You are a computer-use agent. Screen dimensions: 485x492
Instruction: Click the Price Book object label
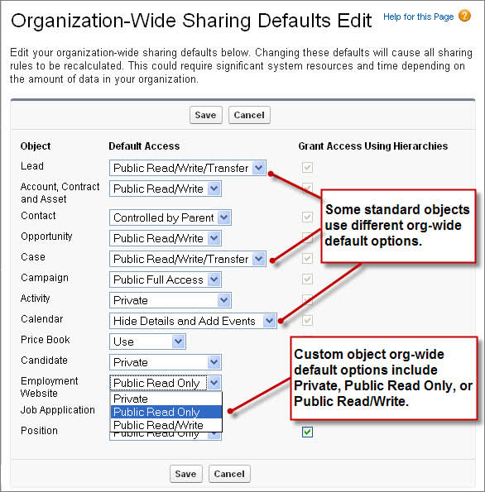click(x=46, y=340)
